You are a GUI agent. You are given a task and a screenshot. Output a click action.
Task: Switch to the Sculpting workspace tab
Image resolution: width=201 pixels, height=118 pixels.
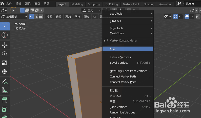click(94, 4)
